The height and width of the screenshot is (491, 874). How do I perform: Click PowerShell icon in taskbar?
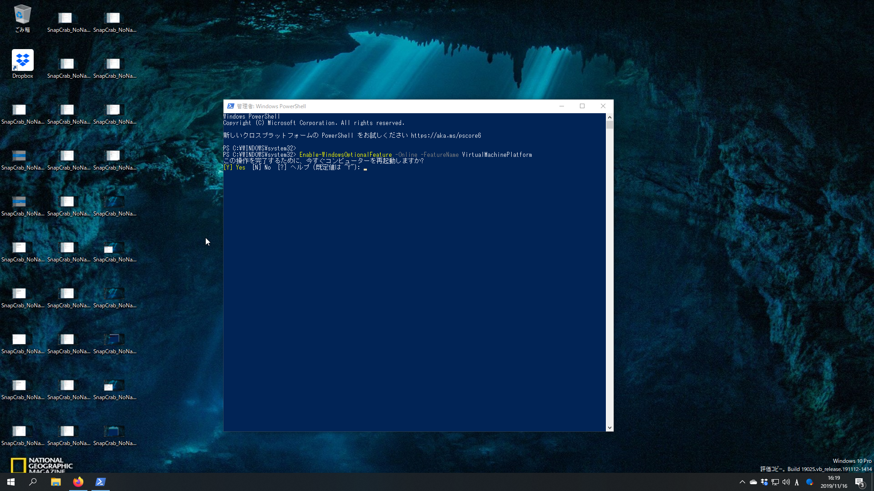[x=100, y=482]
